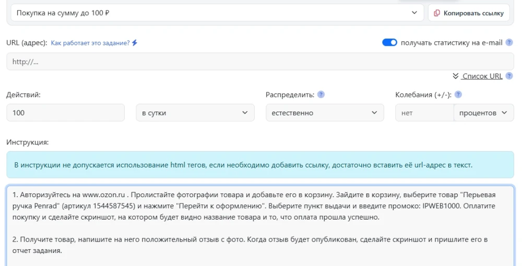The height and width of the screenshot is (266, 522).
Task: Click the 'URL (адрес):' label
Action: (x=27, y=43)
